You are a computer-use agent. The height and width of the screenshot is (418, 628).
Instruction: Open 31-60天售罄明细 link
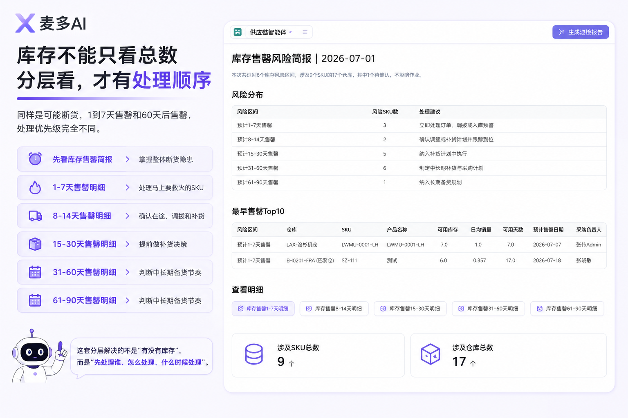coord(84,272)
